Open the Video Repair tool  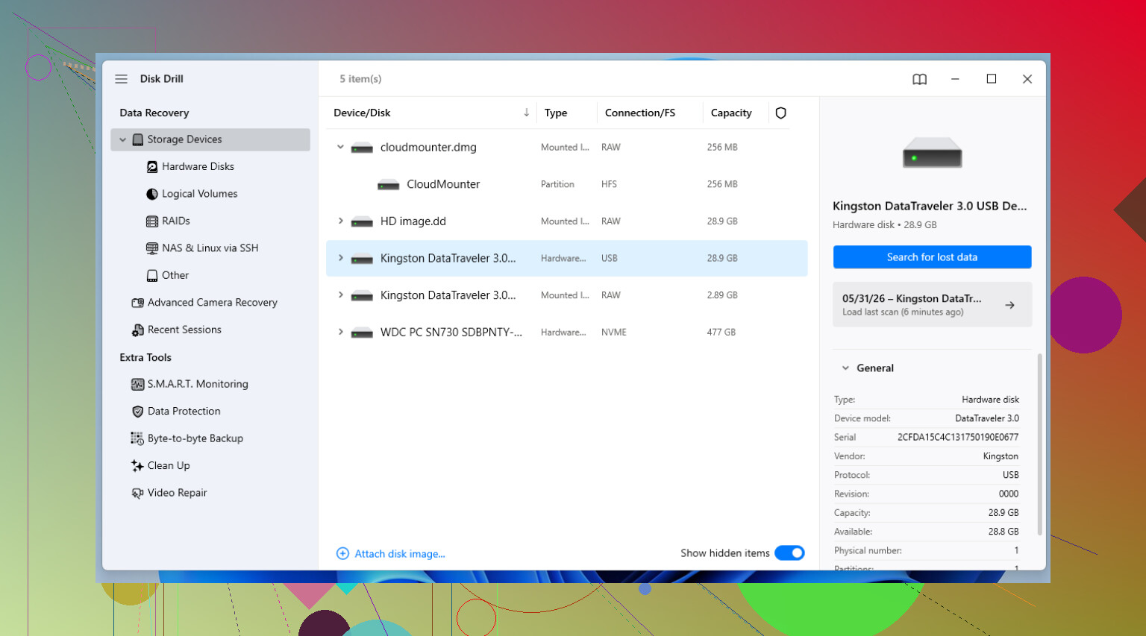click(178, 493)
